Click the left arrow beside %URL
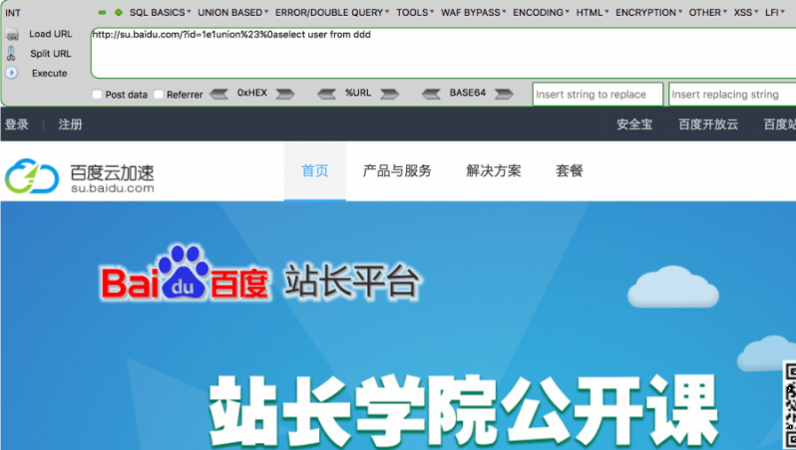The image size is (796, 450). pyautogui.click(x=326, y=94)
